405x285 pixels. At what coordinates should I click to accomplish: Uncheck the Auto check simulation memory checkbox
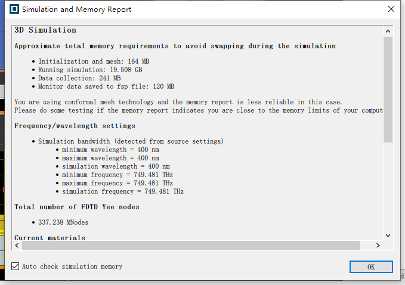coord(16,266)
